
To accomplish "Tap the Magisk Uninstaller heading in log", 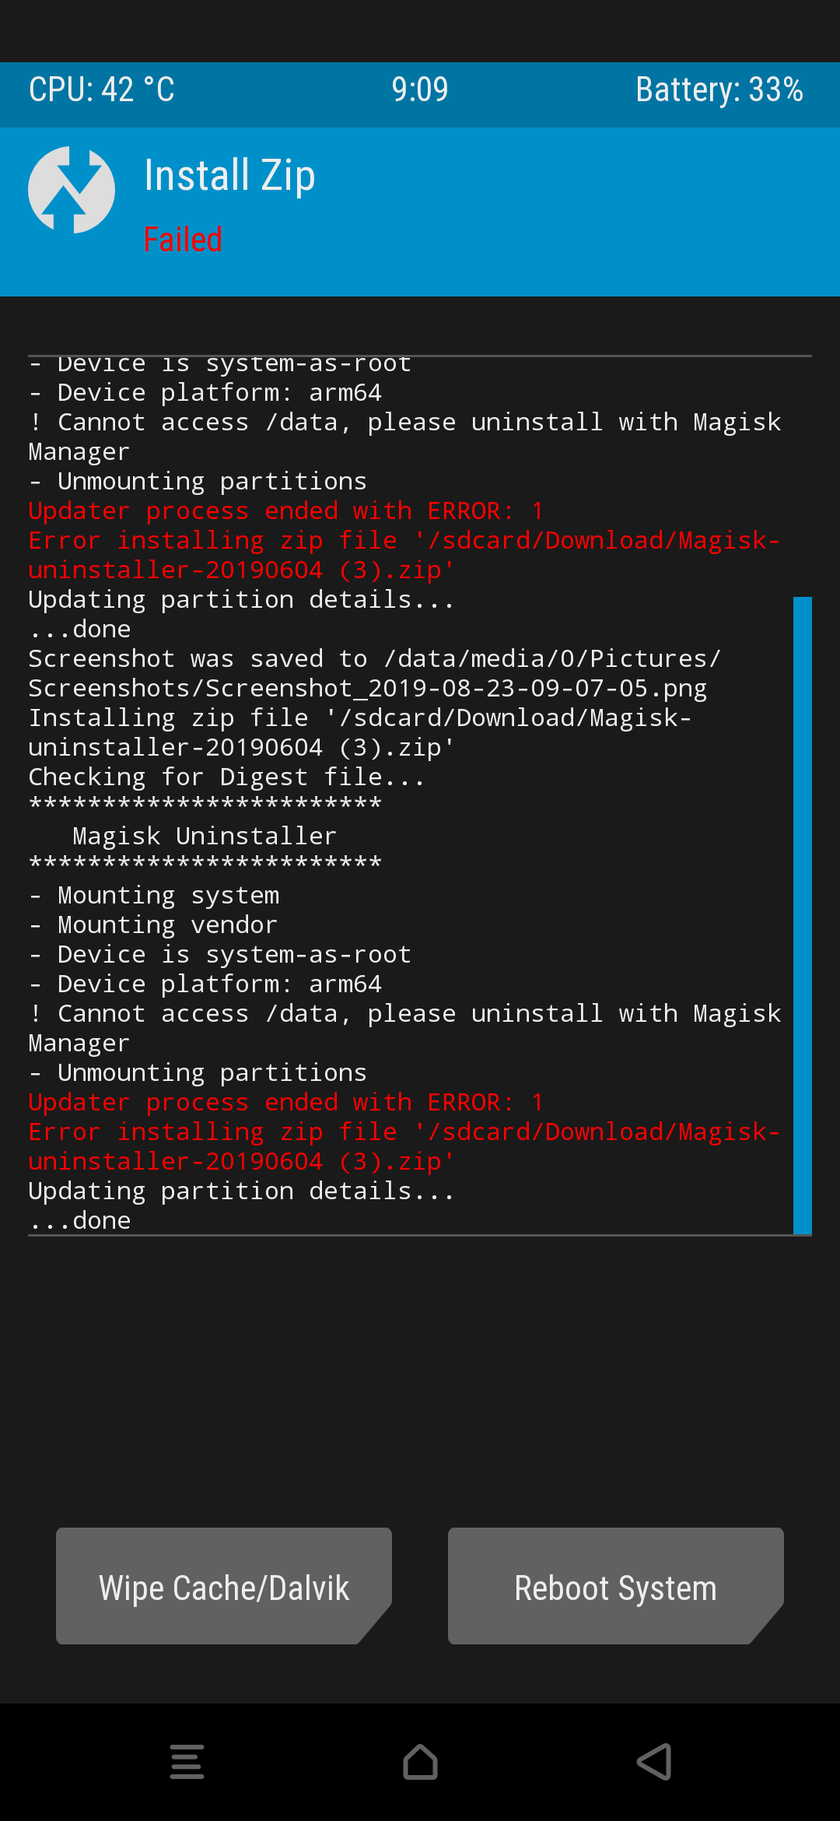I will (204, 836).
